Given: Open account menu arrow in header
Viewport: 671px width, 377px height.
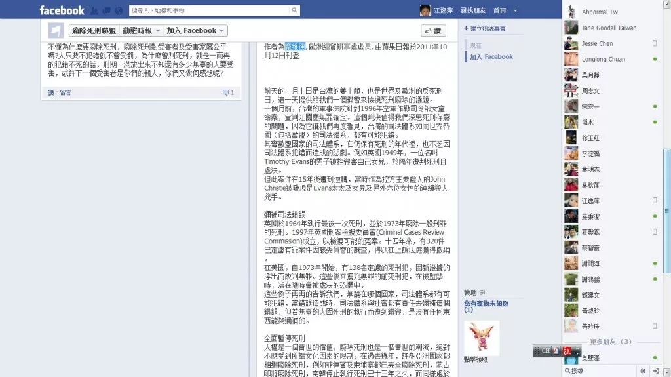Looking at the screenshot, I should point(515,10).
